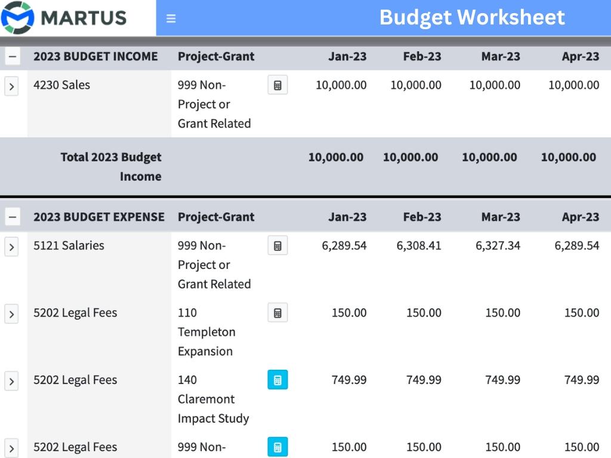611x458 pixels.
Task: Click the Apr-23 cell for Claremont Legal Fees
Action: point(581,380)
